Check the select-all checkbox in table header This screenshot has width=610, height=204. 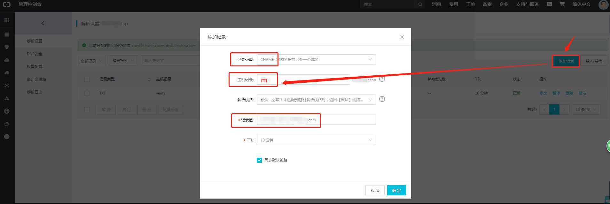pos(87,79)
